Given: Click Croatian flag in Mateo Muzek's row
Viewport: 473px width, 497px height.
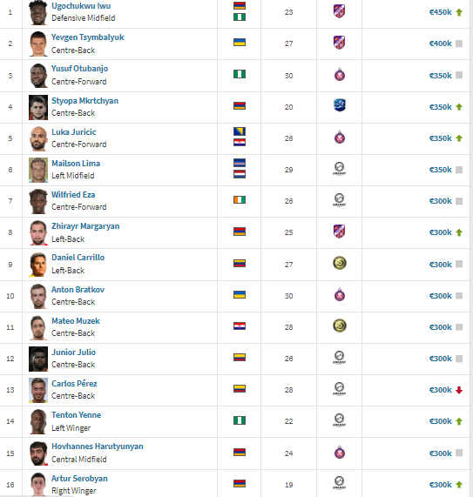Looking at the screenshot, I should [240, 326].
